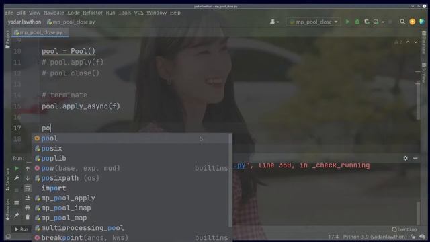430x242 pixels.
Task: Run mp_pool_close with green play icon
Action: coord(347,22)
